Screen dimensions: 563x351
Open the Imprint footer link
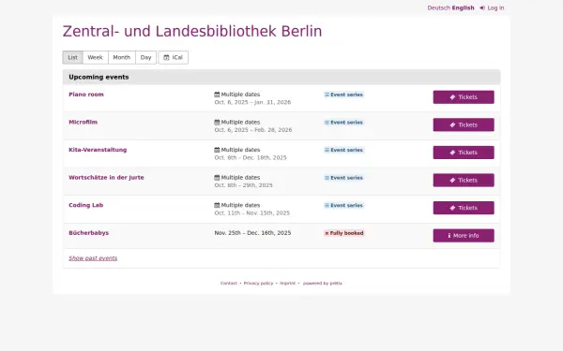[288, 284]
